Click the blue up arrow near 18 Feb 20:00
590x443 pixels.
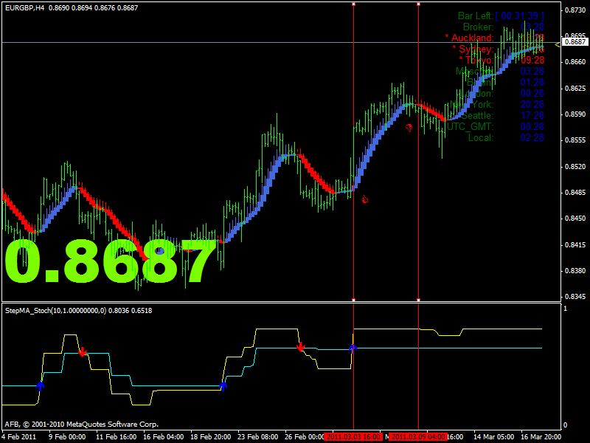click(223, 384)
